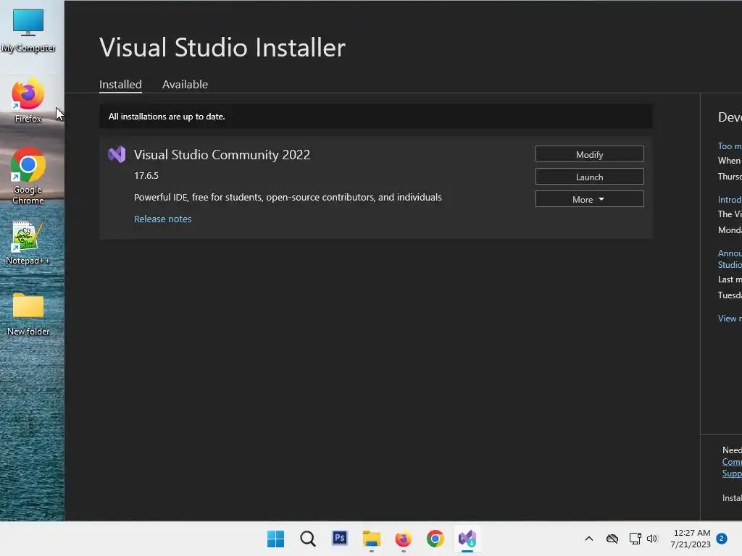The height and width of the screenshot is (556, 742).
Task: Click the cloud sync tray icon
Action: click(x=612, y=539)
